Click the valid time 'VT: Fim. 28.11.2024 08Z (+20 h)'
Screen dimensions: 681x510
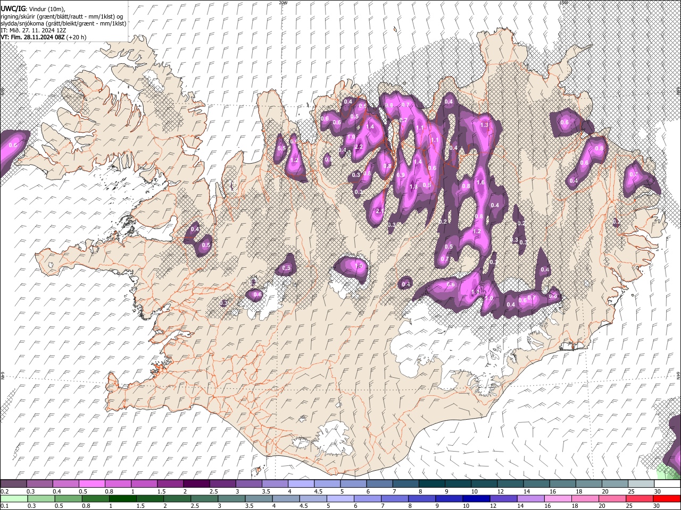[44, 37]
